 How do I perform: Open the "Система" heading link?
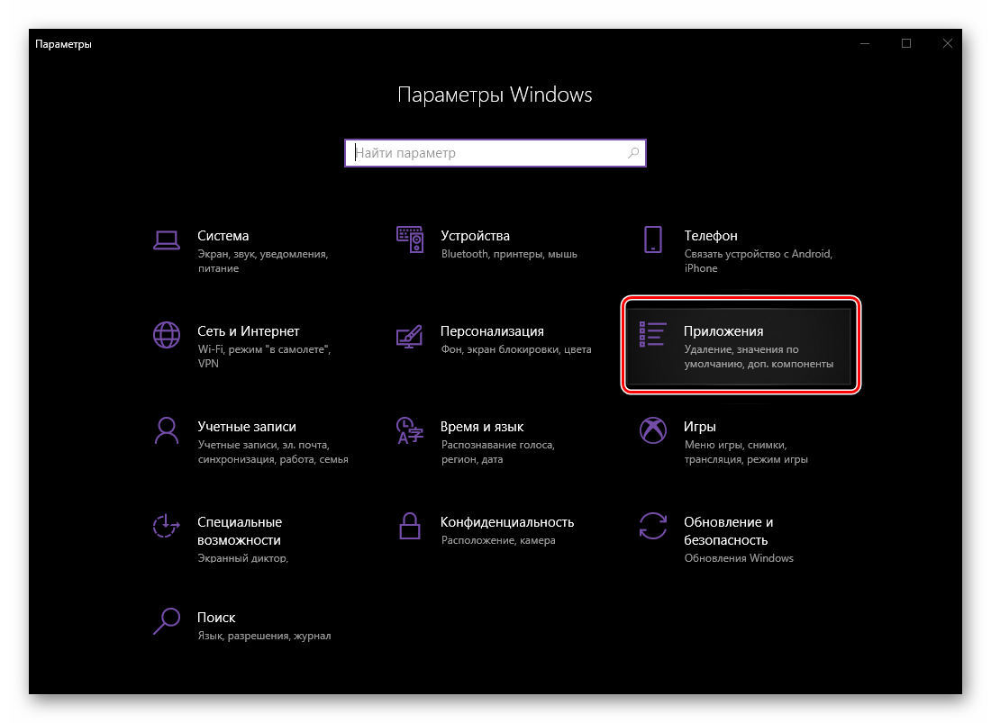tap(223, 236)
